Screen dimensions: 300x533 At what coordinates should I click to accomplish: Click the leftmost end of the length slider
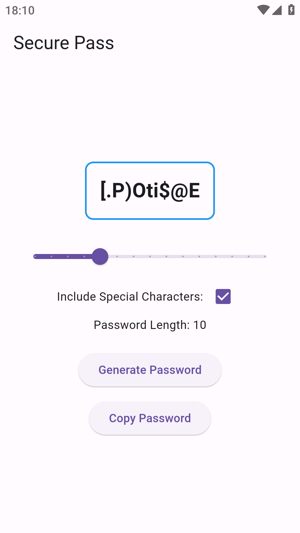click(35, 257)
